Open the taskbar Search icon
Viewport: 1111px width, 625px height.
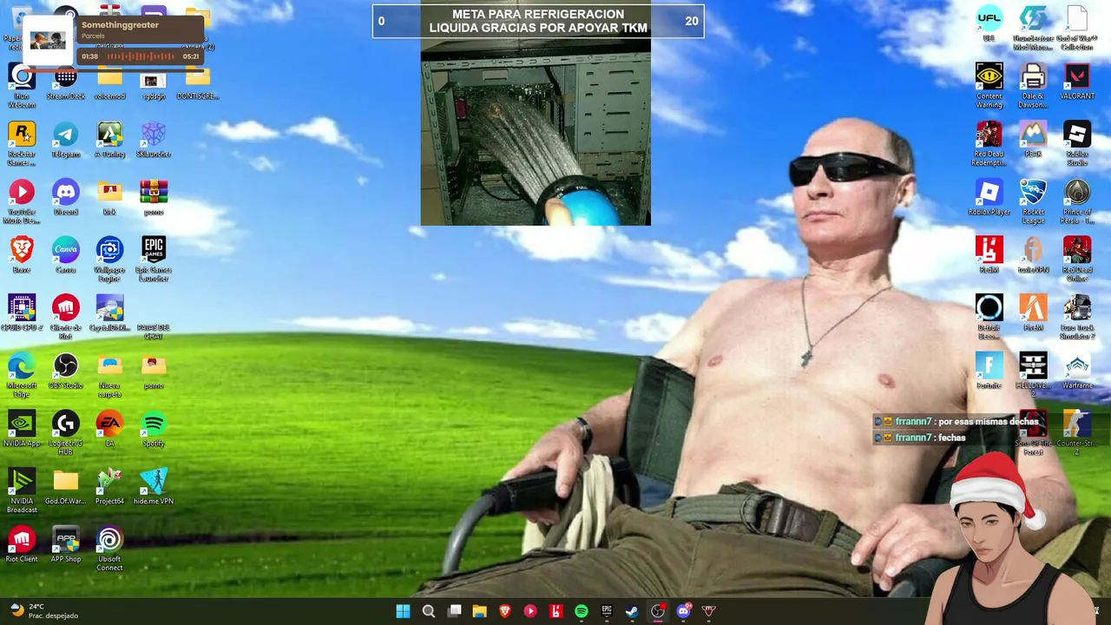pos(429,611)
